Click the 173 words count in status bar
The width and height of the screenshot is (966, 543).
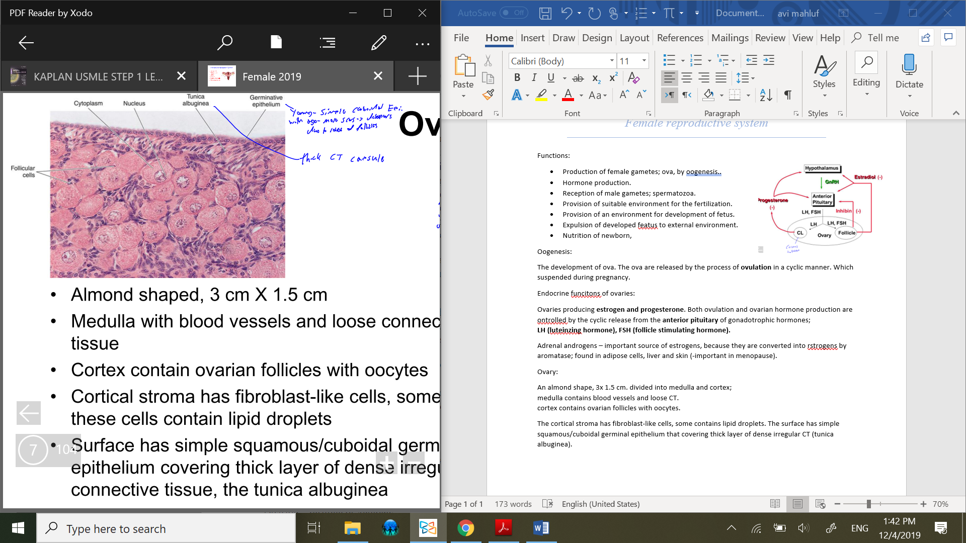pyautogui.click(x=513, y=504)
